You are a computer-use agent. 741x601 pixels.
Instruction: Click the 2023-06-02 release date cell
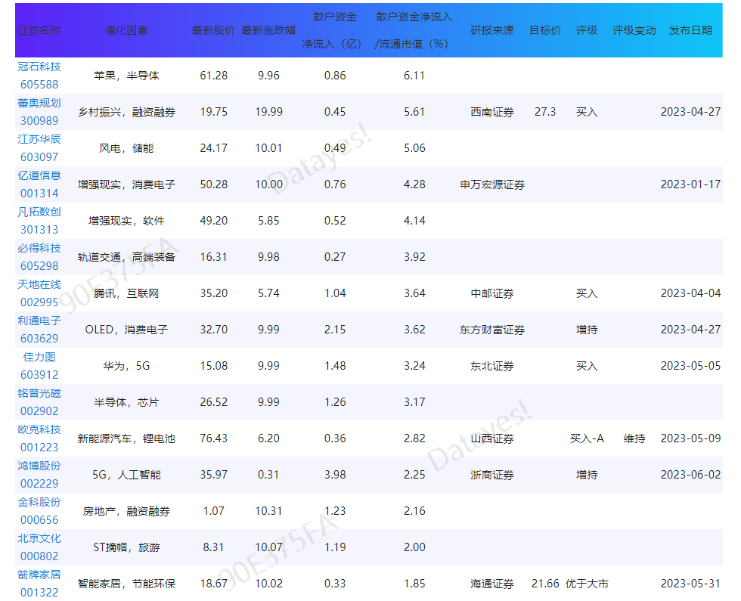point(690,475)
